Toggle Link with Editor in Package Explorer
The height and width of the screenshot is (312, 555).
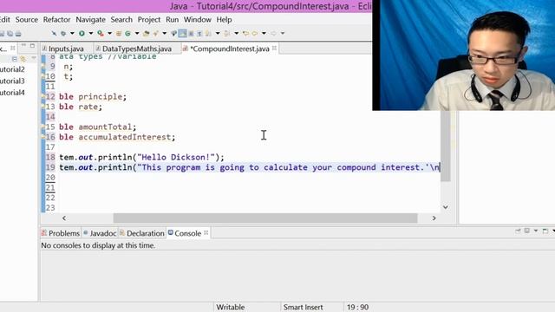pos(23,58)
